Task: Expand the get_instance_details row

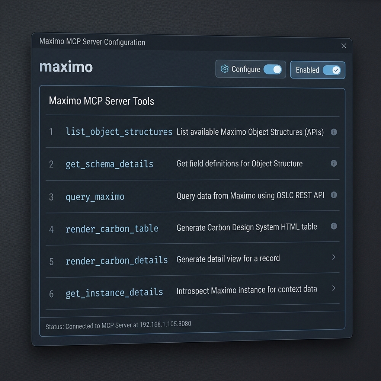Action: tap(333, 288)
